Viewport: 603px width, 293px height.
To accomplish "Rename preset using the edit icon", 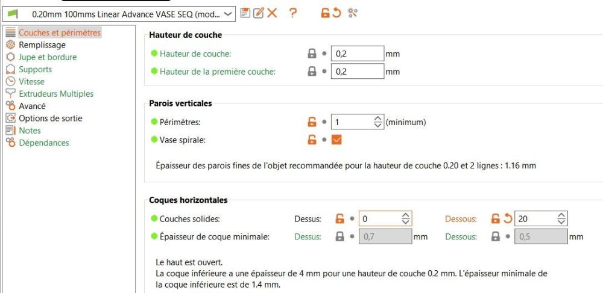I will (258, 13).
